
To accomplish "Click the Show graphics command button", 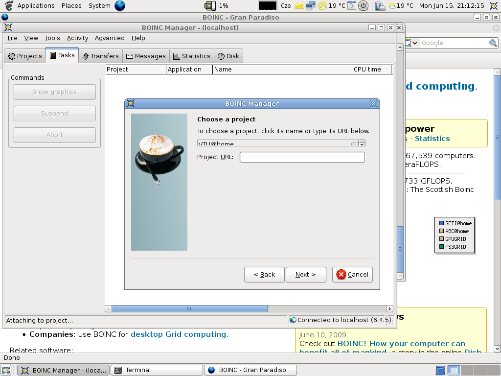I will coord(55,92).
